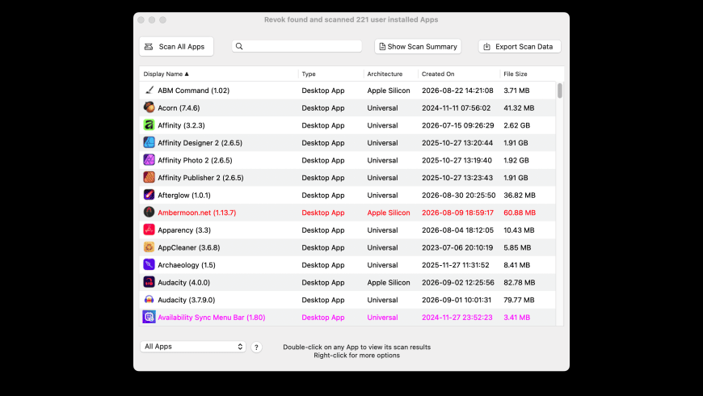Click the Archaeology app icon

click(x=149, y=264)
